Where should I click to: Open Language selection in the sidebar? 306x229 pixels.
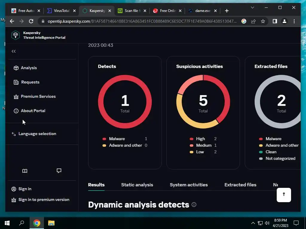coord(34,134)
